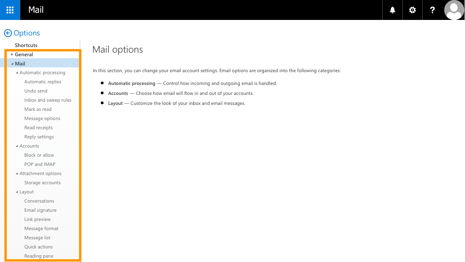Collapse the Accounts group arrow

(17, 146)
